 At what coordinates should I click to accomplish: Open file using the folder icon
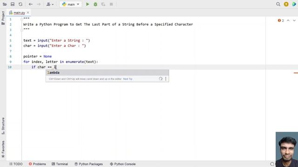[5, 4]
